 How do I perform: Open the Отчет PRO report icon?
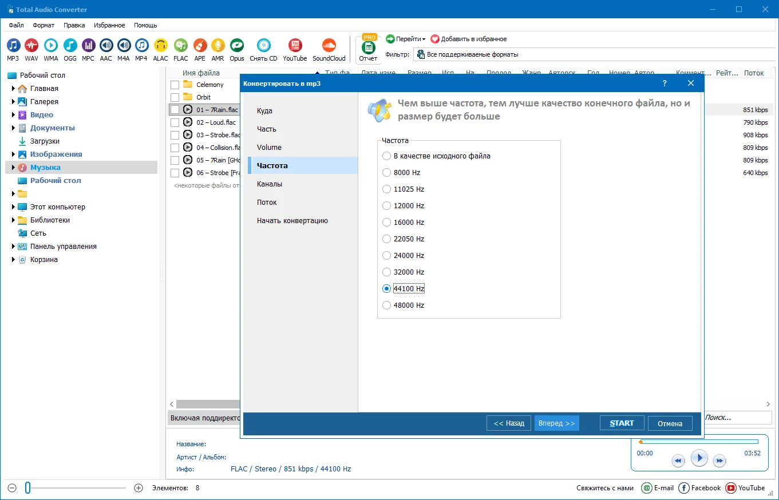click(x=368, y=49)
